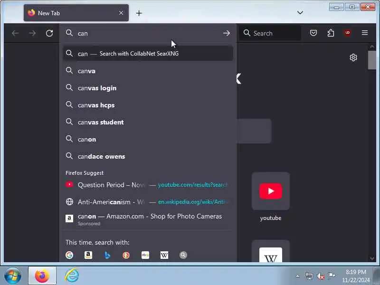The height and width of the screenshot is (285, 380).
Task: Search this time with Google icon
Action: (x=69, y=255)
